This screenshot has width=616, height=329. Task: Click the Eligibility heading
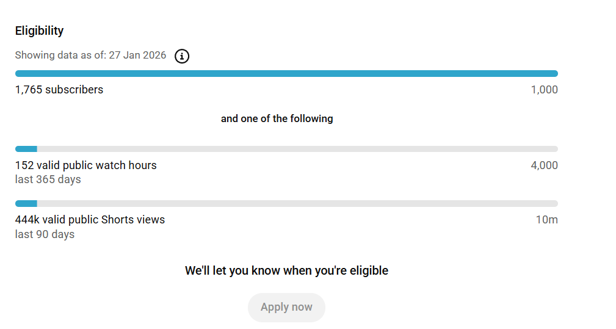(39, 31)
